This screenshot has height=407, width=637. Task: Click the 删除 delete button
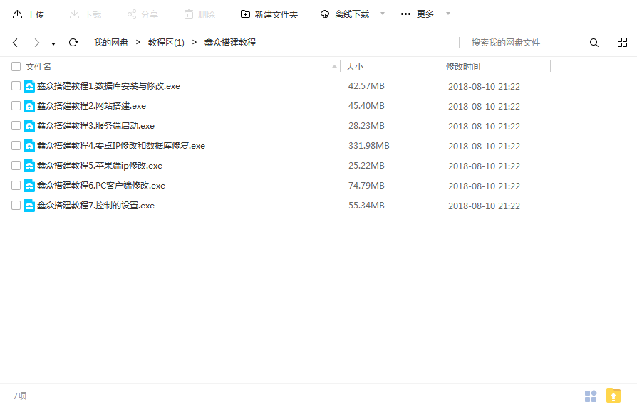(x=200, y=15)
